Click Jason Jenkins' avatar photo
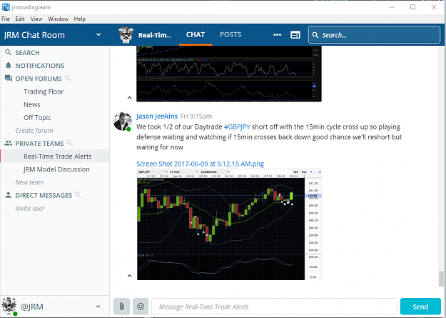The image size is (446, 318). 122,121
